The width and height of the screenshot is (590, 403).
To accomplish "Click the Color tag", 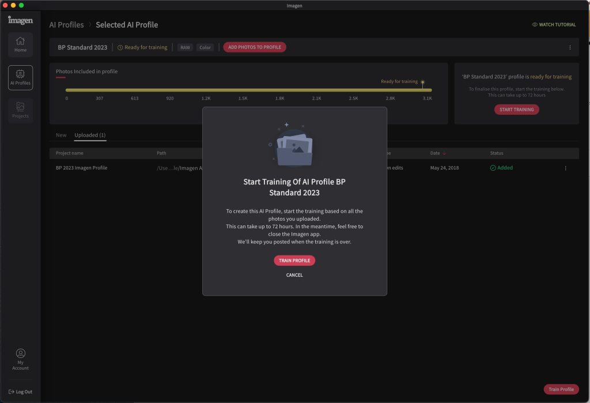I will coord(205,47).
